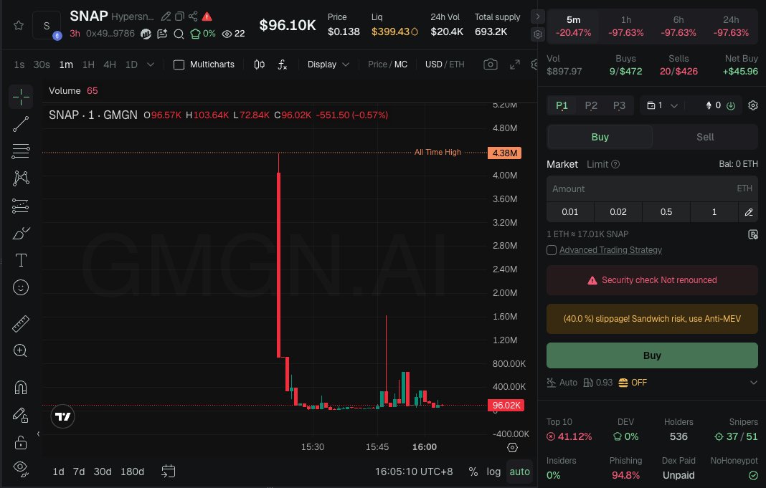Image resolution: width=766 pixels, height=488 pixels.
Task: Open the Advanced Trading Strategy link
Action: [x=610, y=250]
